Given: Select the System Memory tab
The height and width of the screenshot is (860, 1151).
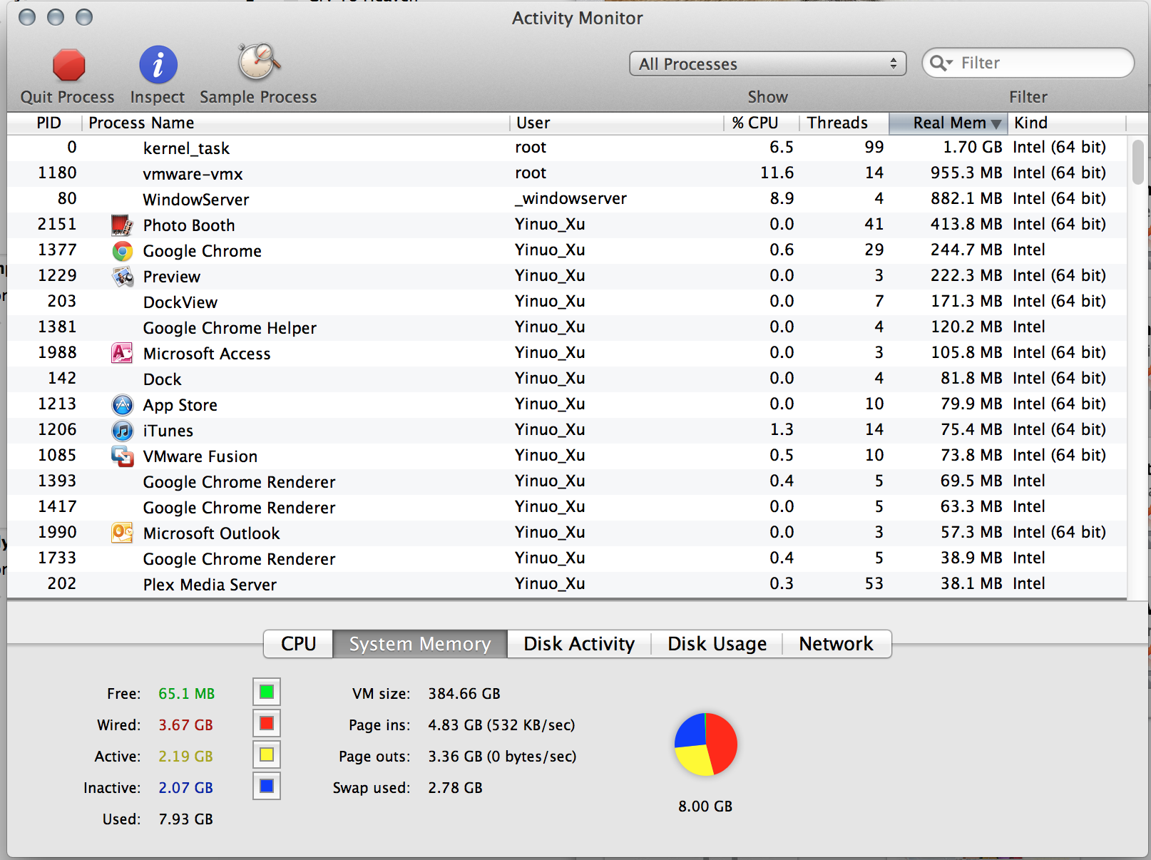Looking at the screenshot, I should [x=420, y=644].
